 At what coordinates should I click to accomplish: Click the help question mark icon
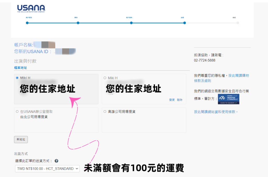[56, 161]
